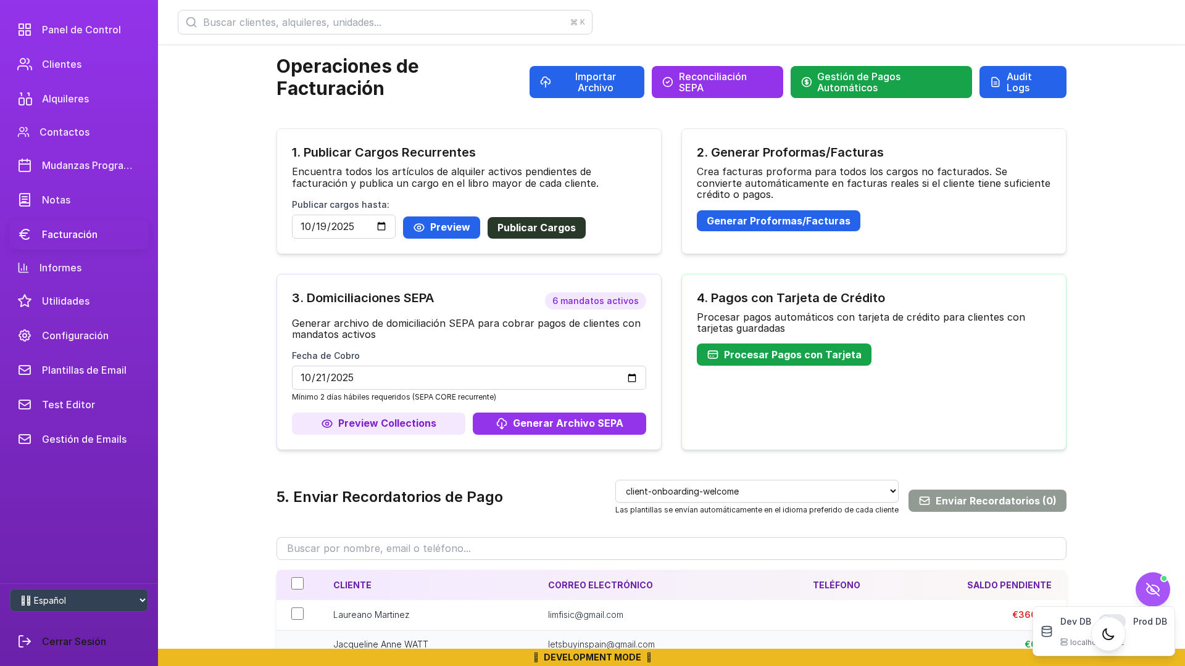1185x666 pixels.
Task: Click Generar Archivo SEPA button
Action: (x=559, y=424)
